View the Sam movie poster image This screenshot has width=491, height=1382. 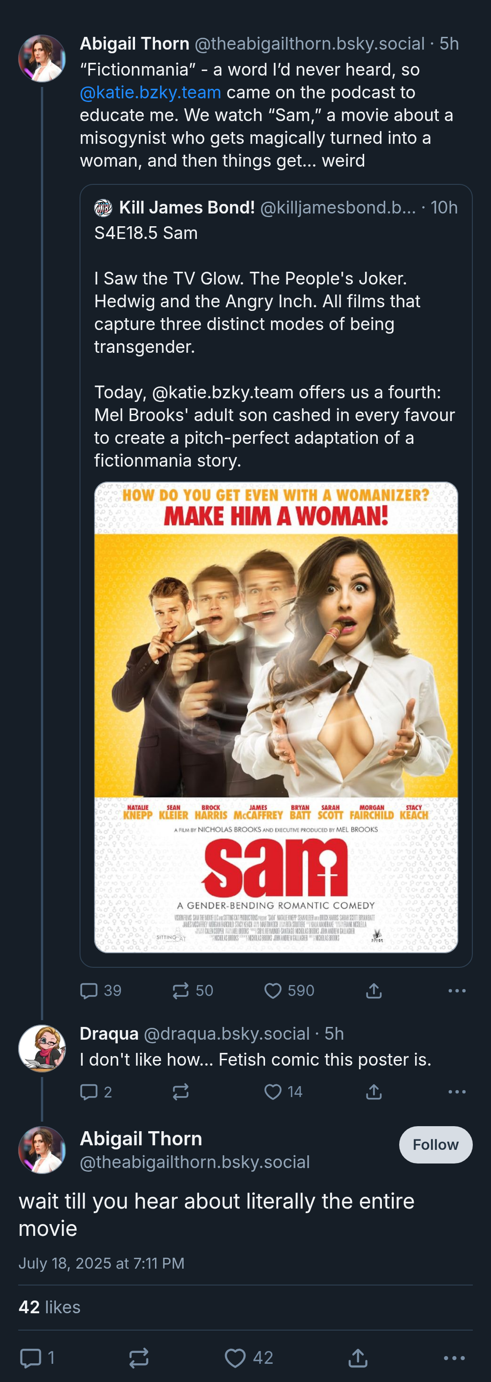[276, 717]
